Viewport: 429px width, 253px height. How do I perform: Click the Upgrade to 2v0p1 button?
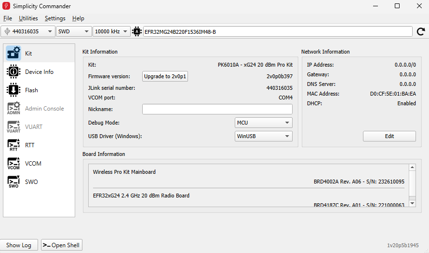click(165, 76)
